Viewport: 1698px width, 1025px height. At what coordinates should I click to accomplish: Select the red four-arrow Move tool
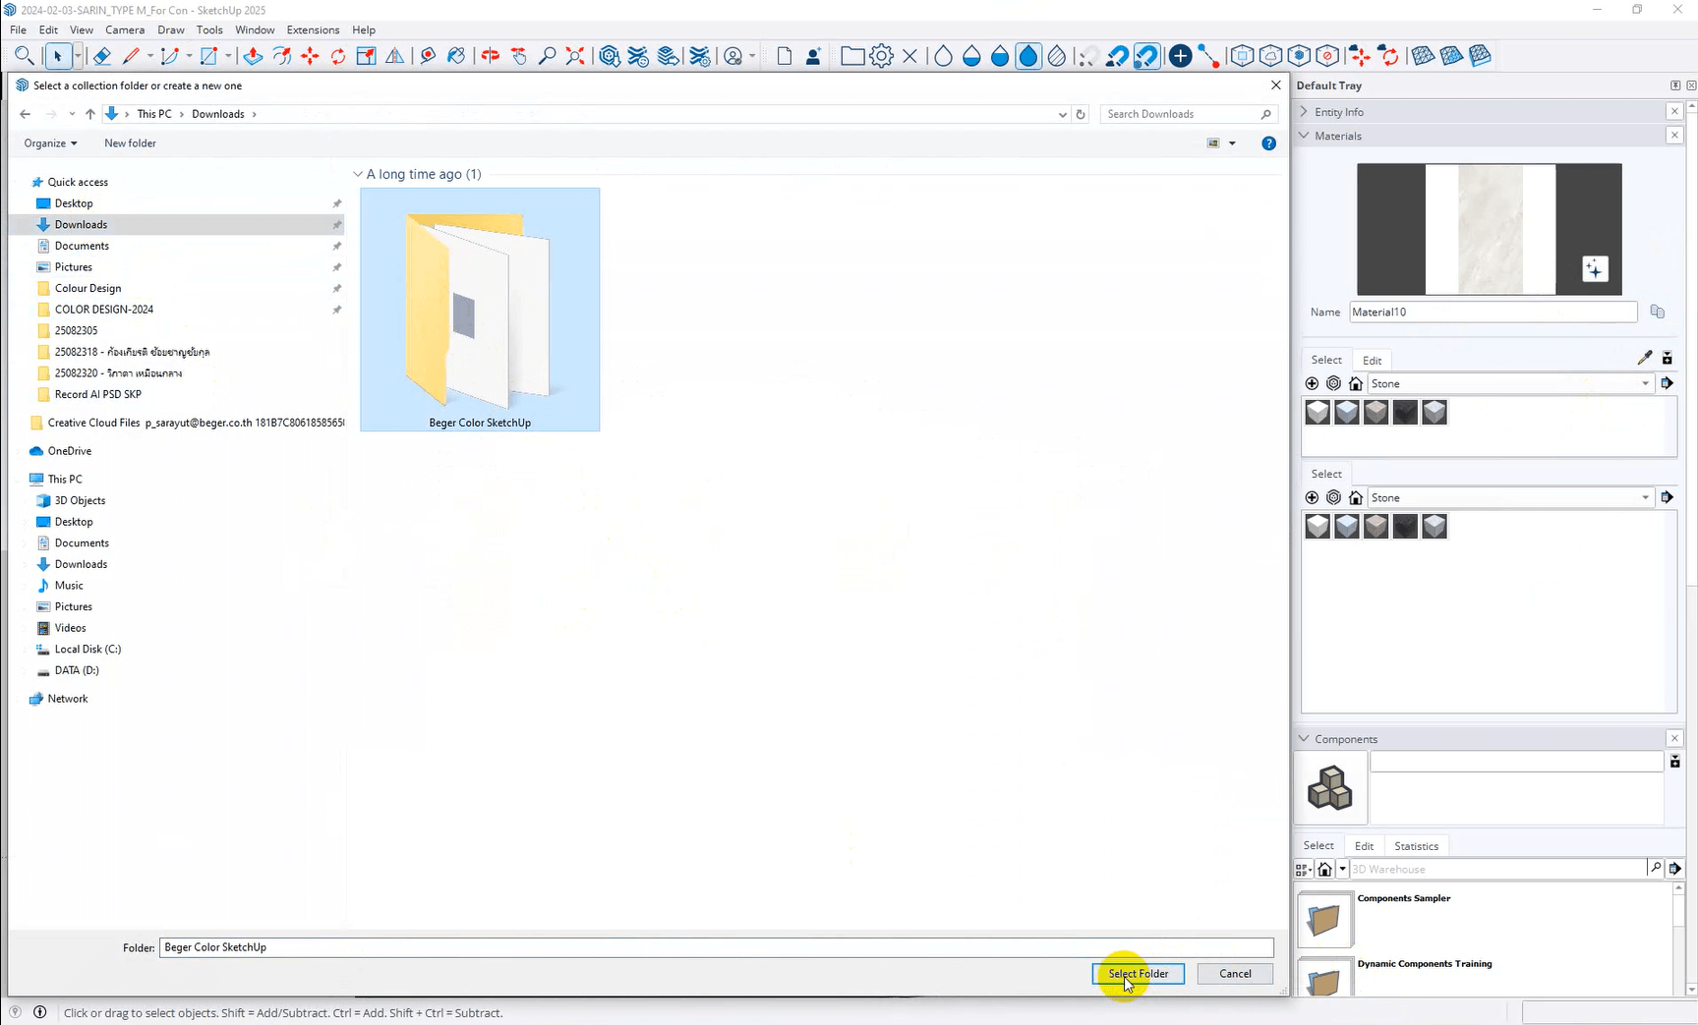click(x=310, y=56)
